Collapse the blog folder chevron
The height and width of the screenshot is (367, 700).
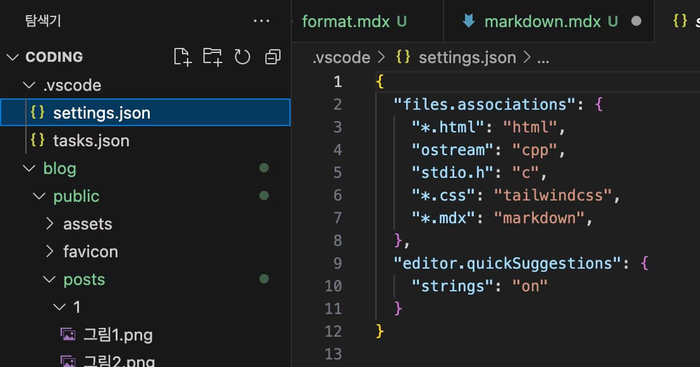[x=30, y=168]
